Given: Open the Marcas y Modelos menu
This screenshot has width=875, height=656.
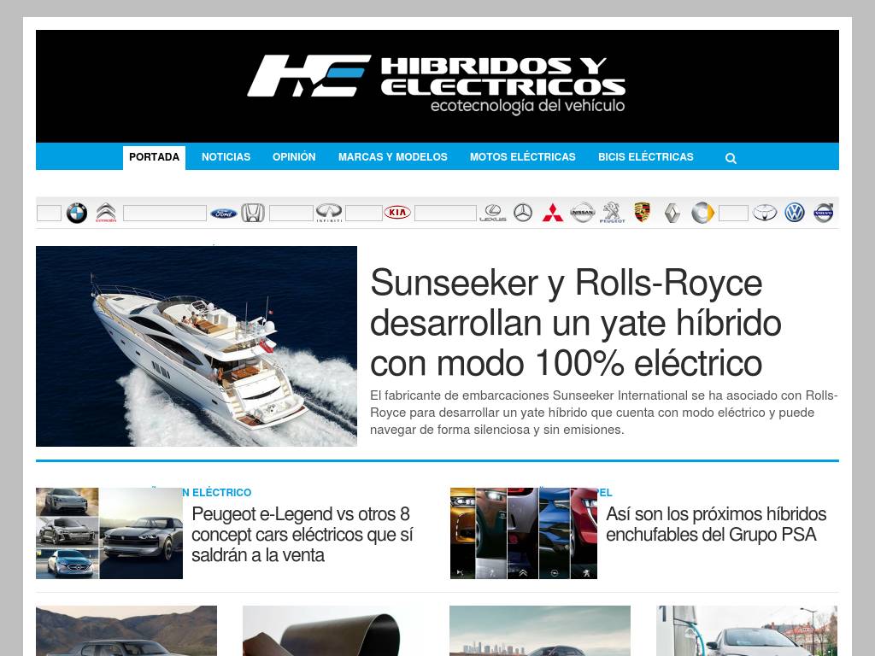Looking at the screenshot, I should [392, 157].
